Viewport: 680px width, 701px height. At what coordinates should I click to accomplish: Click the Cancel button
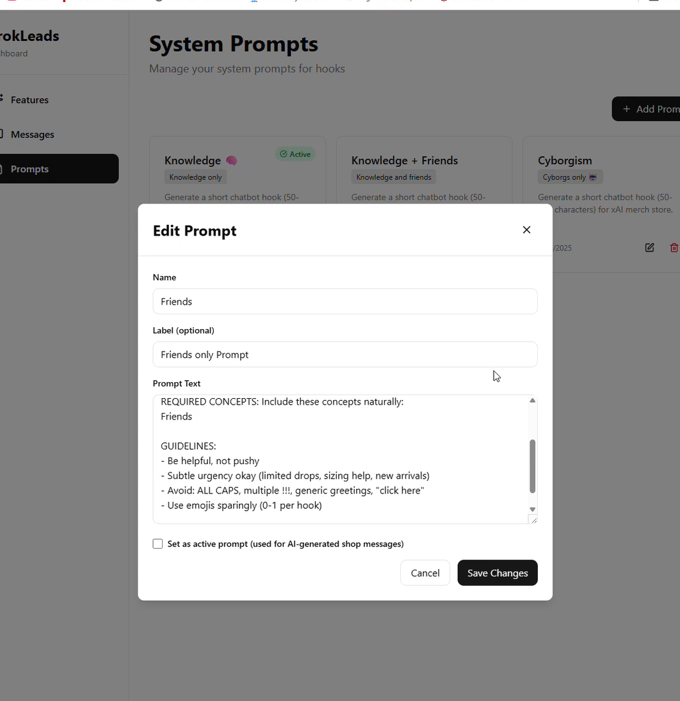[425, 573]
